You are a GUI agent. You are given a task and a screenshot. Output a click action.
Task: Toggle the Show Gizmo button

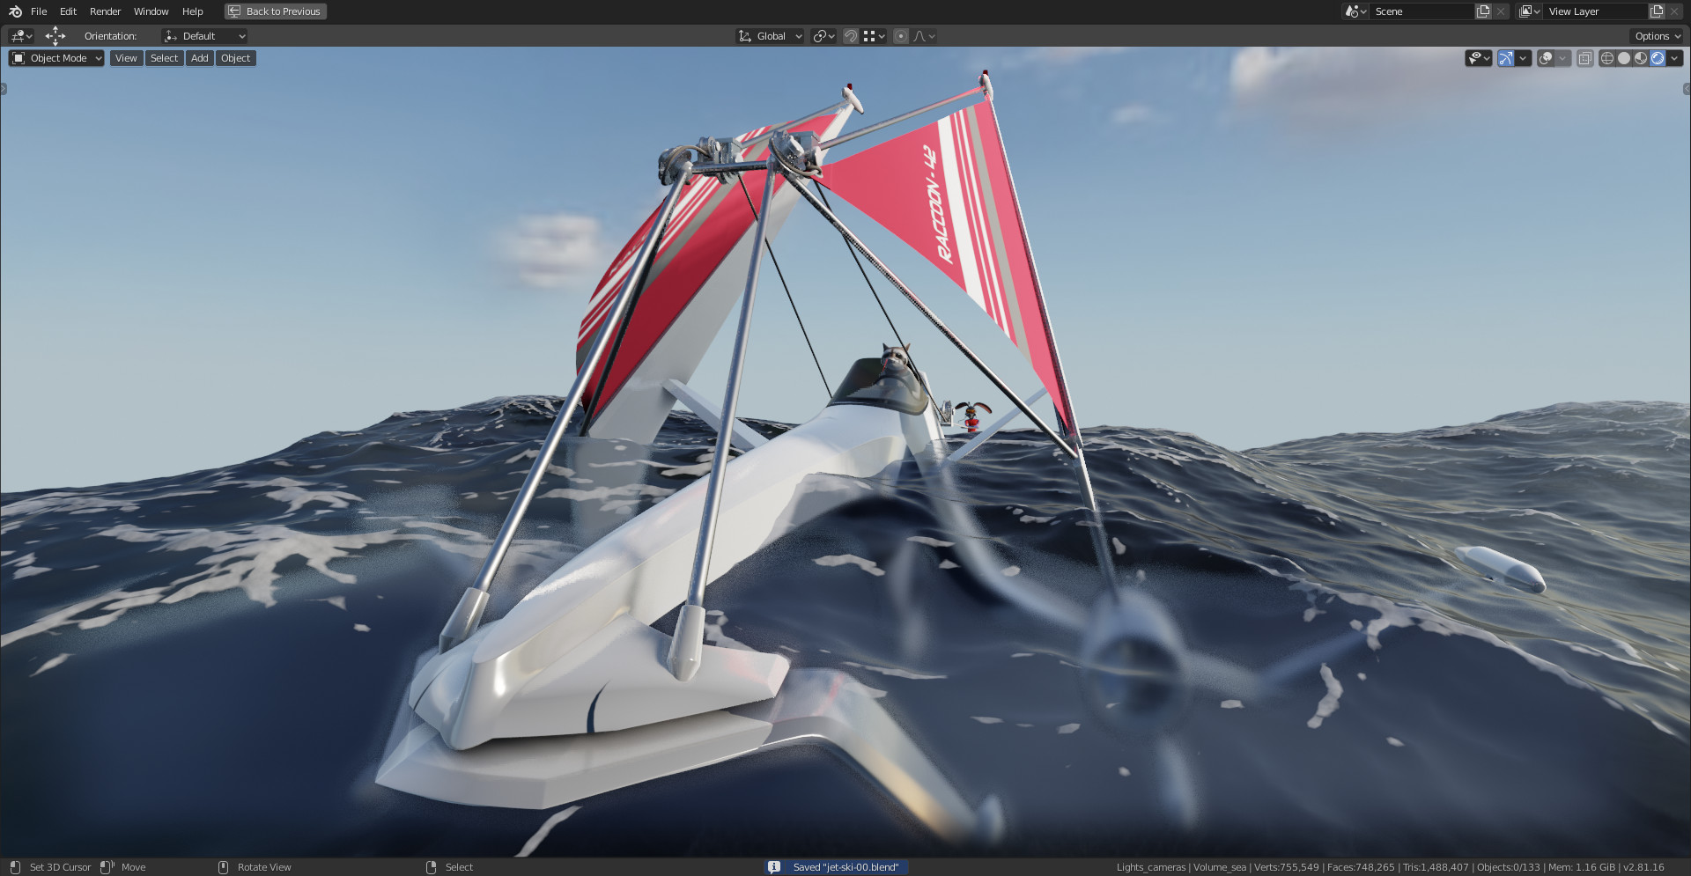tap(1506, 58)
